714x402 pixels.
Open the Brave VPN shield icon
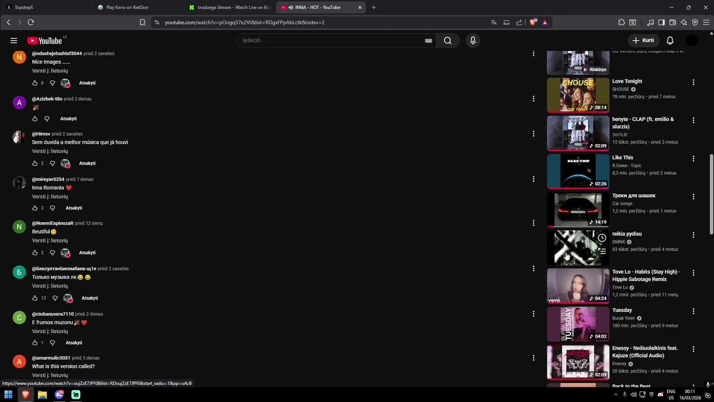pyautogui.click(x=695, y=22)
